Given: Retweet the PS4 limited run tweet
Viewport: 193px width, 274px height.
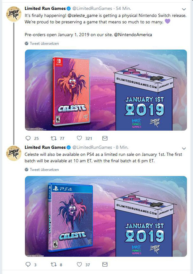Looking at the screenshot, I should point(54,265).
